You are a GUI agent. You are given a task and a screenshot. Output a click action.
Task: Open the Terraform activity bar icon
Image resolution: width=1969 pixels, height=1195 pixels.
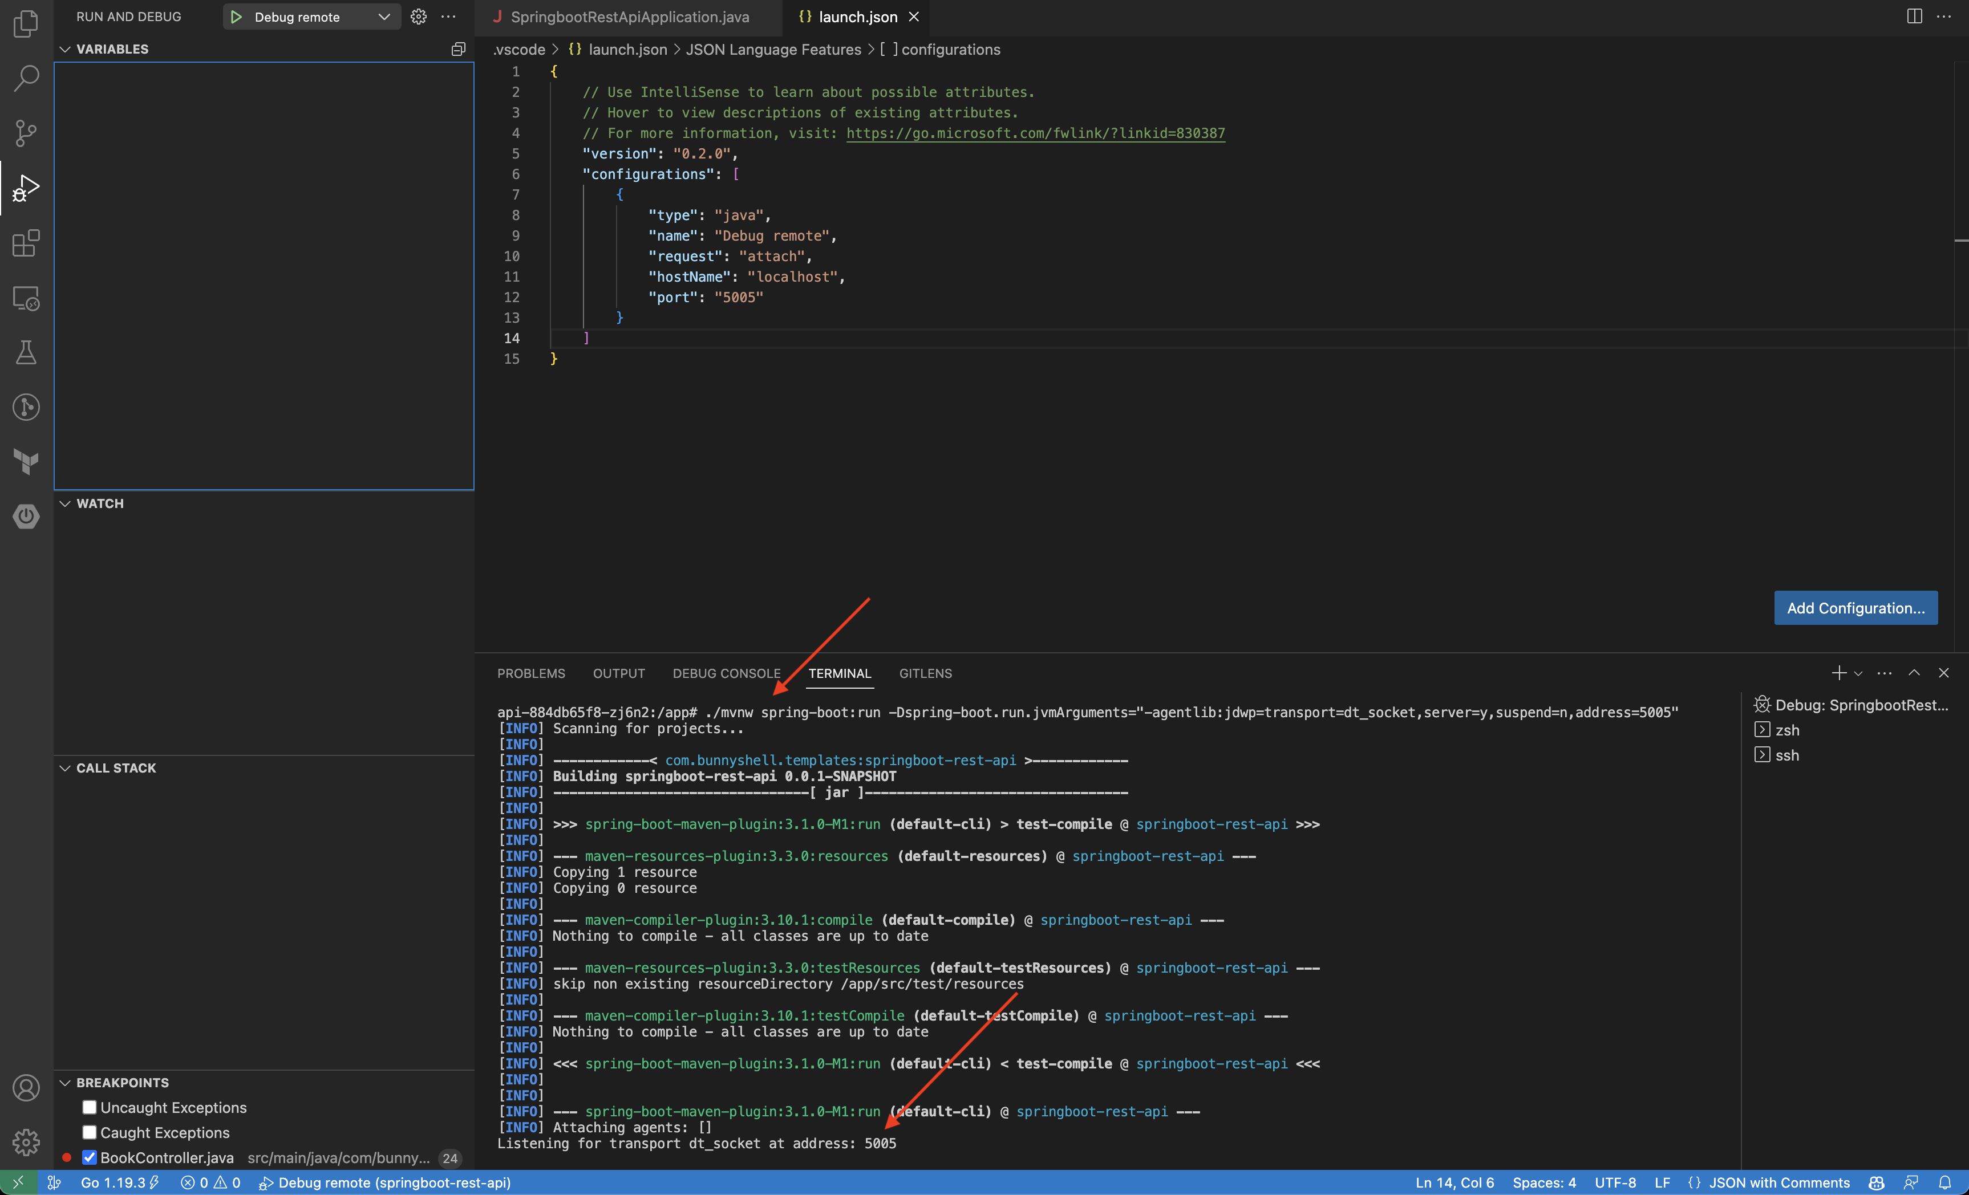26,462
